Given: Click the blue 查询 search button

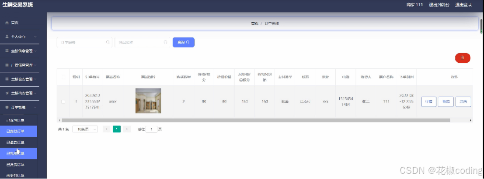Looking at the screenshot, I should point(183,42).
